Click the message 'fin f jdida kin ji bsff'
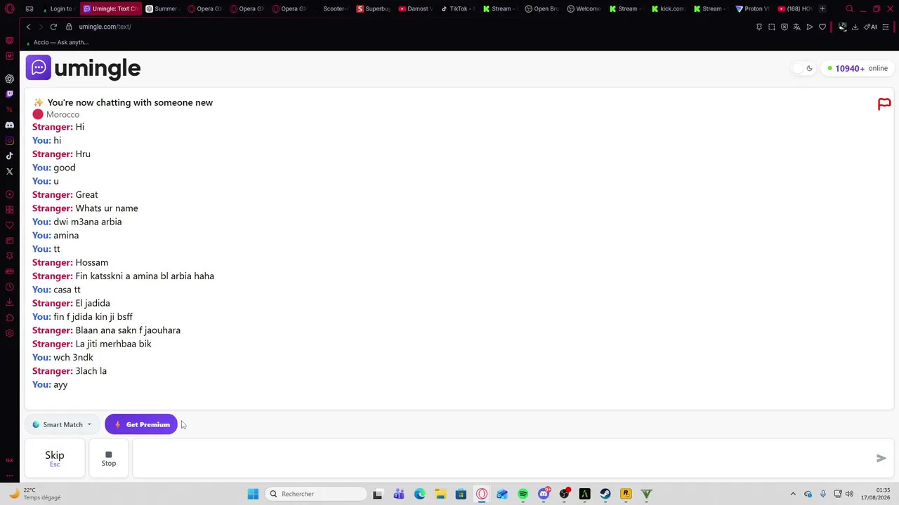The image size is (899, 505). (93, 317)
